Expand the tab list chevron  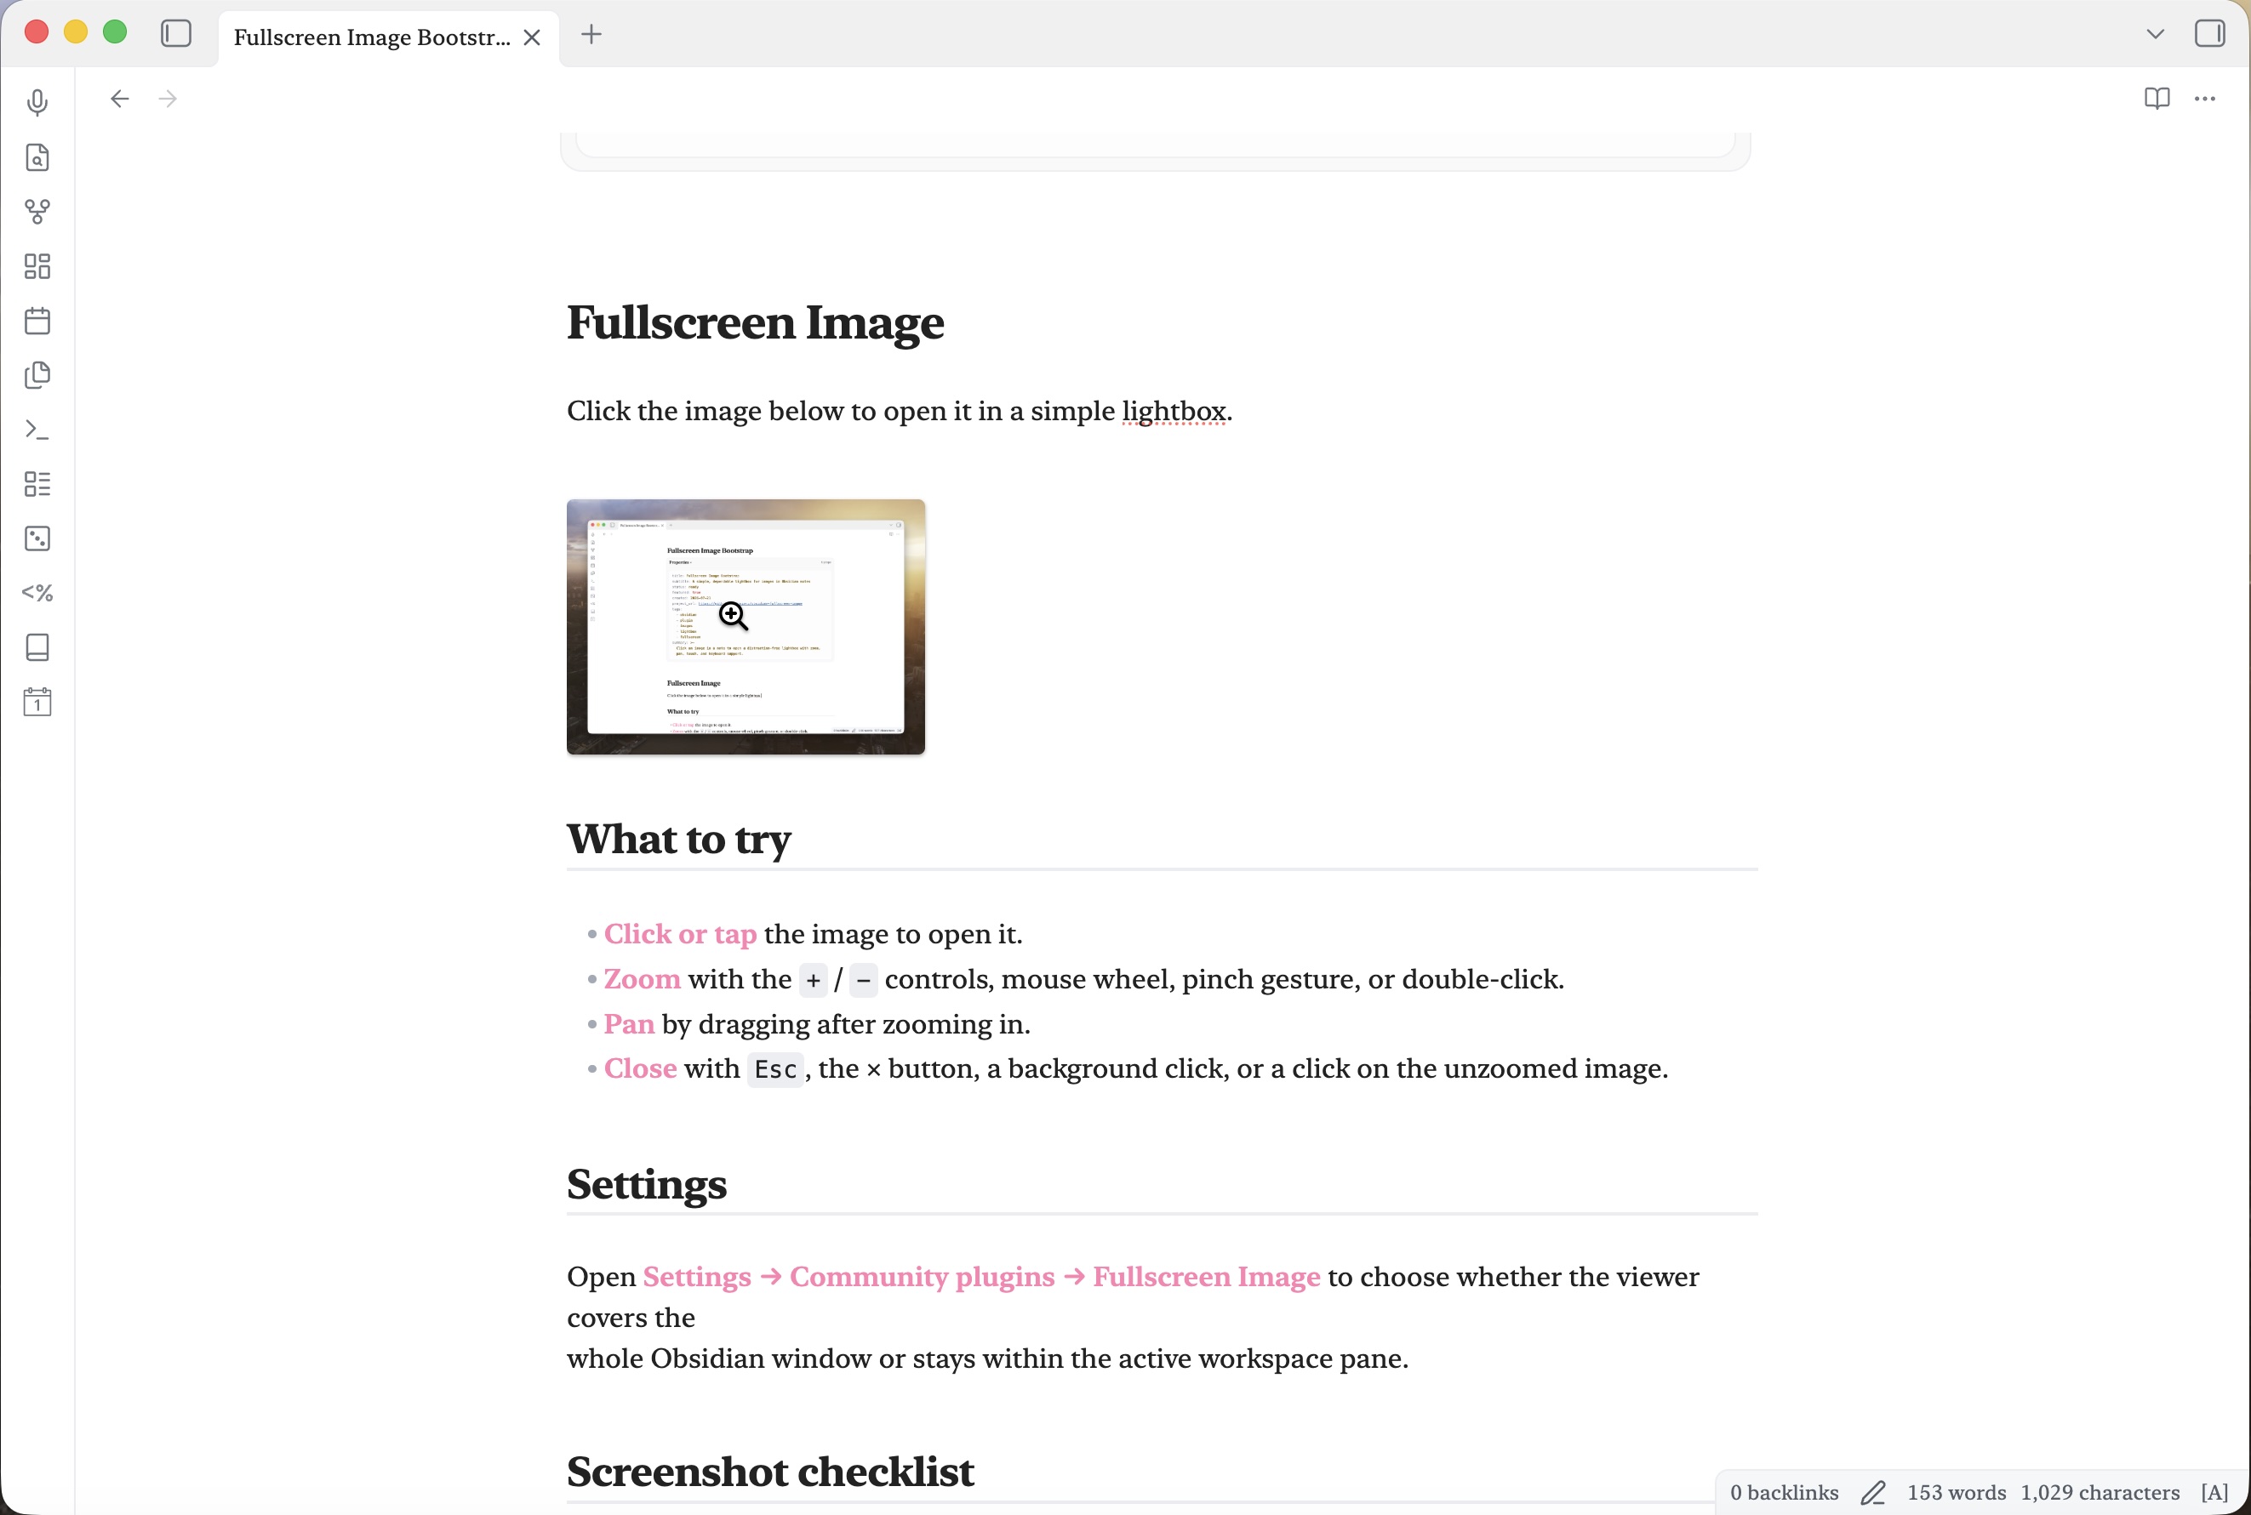click(x=2156, y=34)
